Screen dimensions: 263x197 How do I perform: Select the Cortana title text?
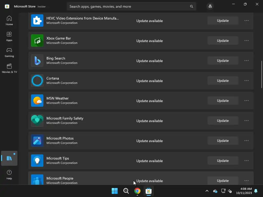53,78
